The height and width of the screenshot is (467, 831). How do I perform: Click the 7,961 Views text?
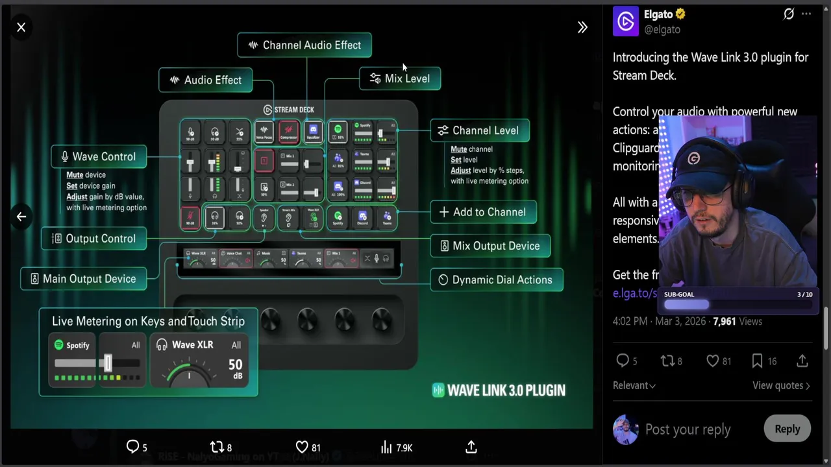coord(738,321)
